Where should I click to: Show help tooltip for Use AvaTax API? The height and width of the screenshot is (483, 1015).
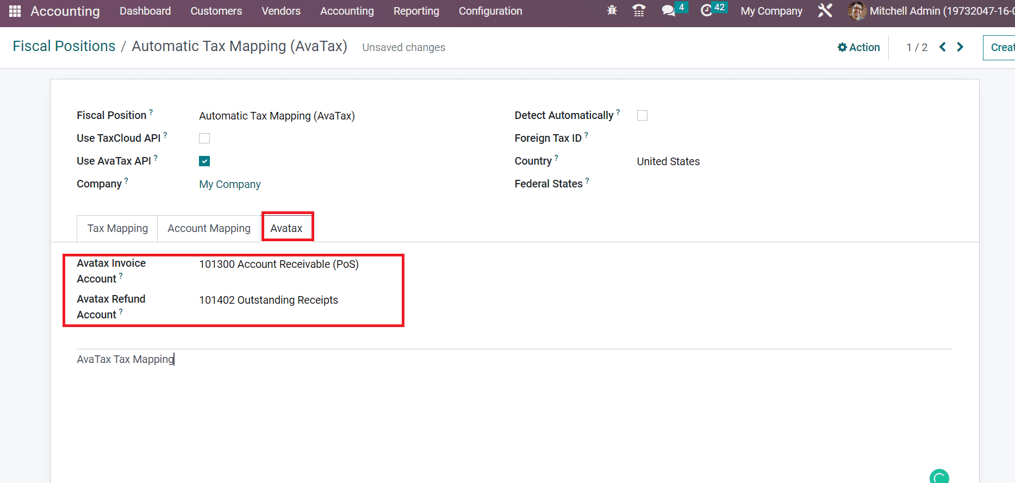point(155,158)
